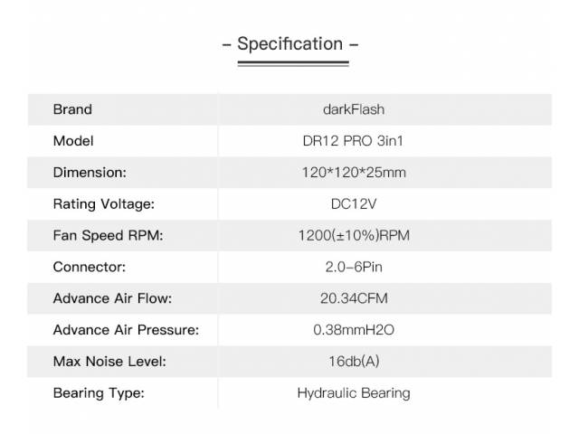The height and width of the screenshot is (434, 579).
Task: Select the Max Noise Level label
Action: click(109, 362)
